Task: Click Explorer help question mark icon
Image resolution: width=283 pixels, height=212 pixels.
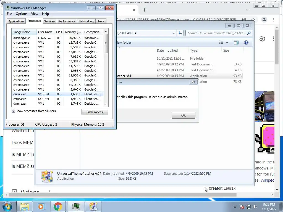Action: (x=246, y=42)
